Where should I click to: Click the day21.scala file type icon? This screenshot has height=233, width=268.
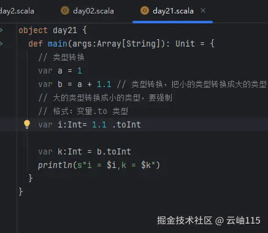click(x=145, y=10)
